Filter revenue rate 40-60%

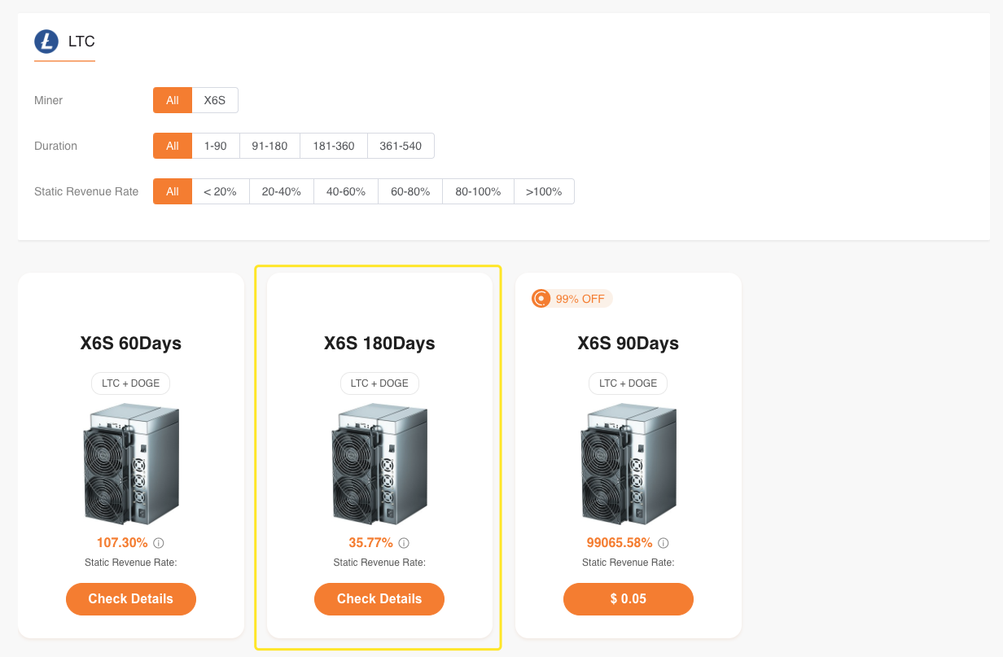pyautogui.click(x=346, y=191)
